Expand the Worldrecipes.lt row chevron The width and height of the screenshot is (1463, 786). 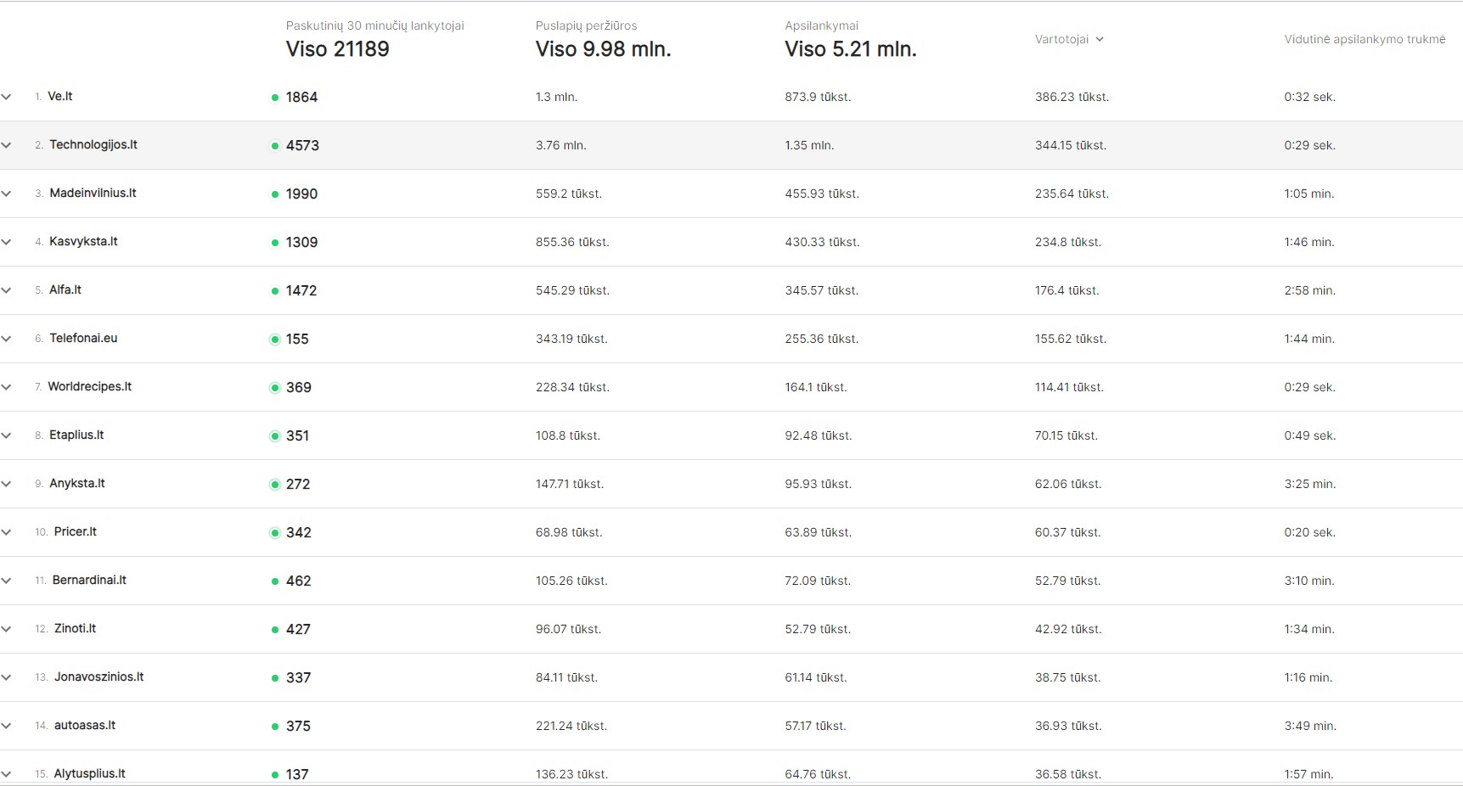(6, 387)
